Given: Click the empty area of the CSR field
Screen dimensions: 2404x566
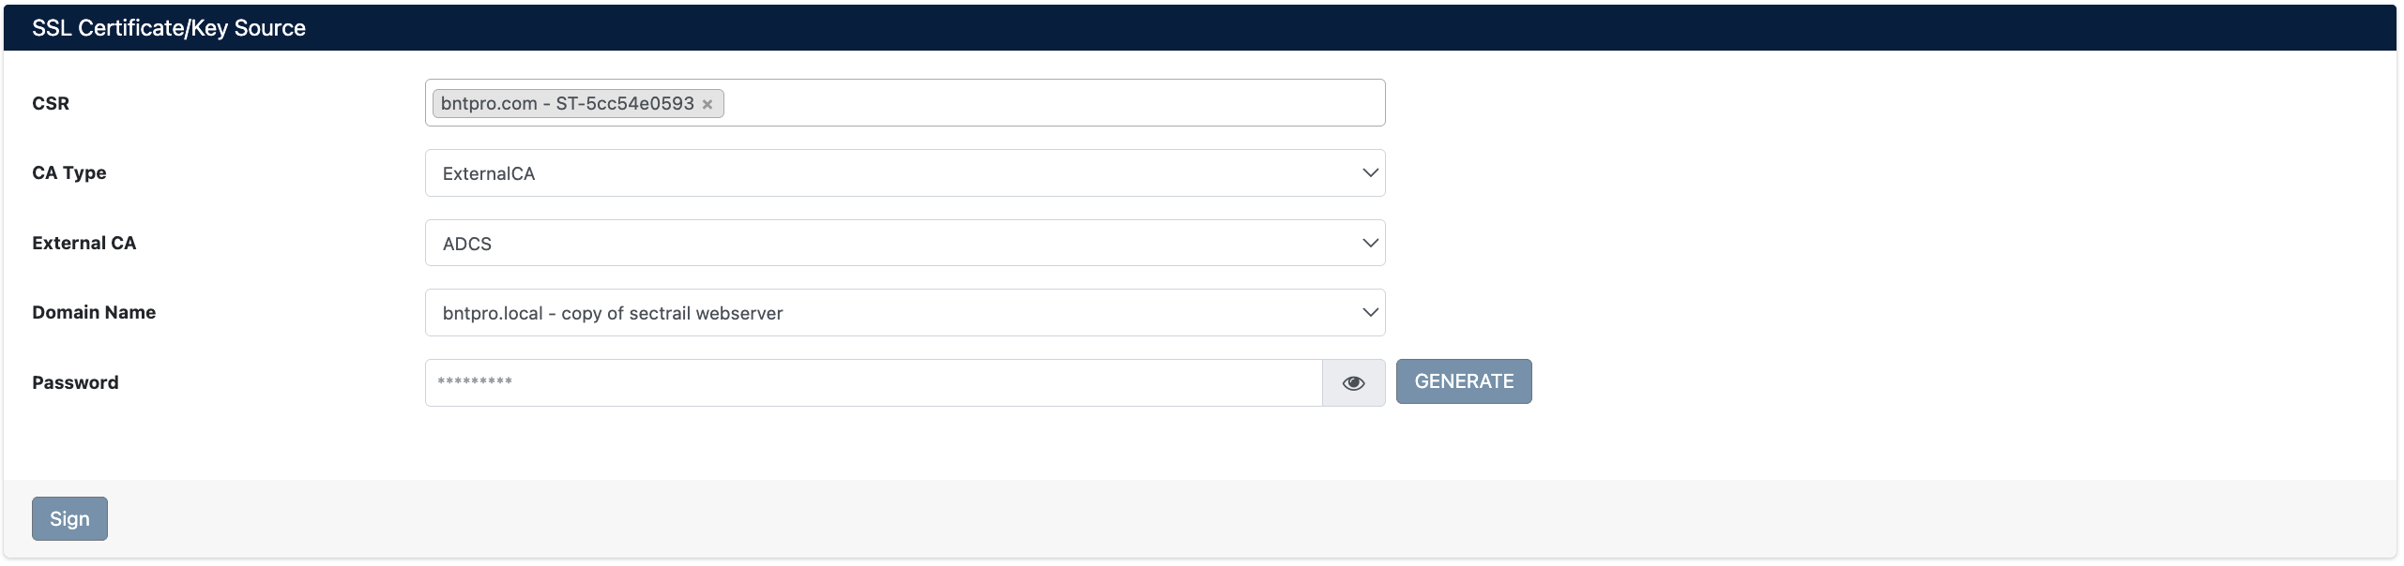Looking at the screenshot, I should (x=1051, y=103).
